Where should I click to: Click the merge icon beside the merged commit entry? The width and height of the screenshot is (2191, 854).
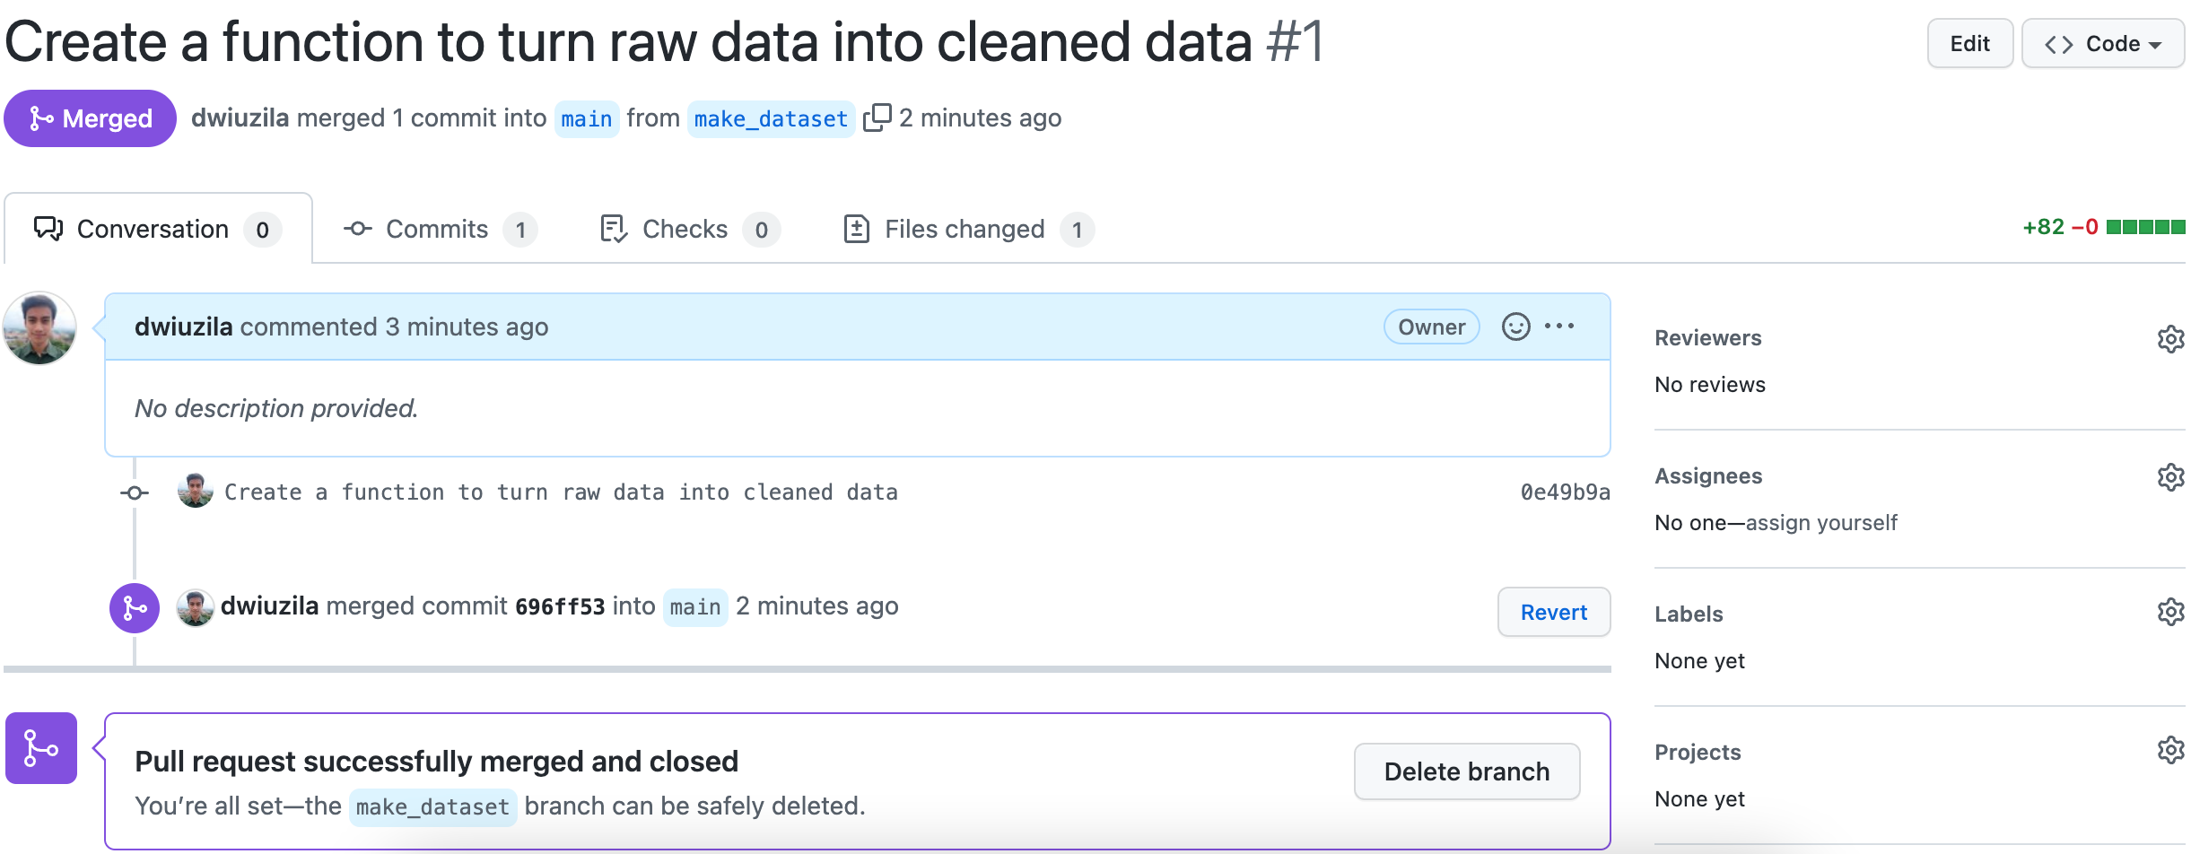point(134,607)
